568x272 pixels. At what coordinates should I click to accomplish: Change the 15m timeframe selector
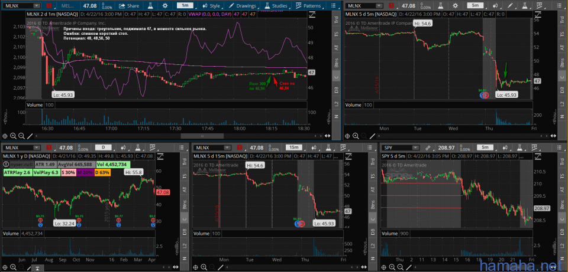294,148
